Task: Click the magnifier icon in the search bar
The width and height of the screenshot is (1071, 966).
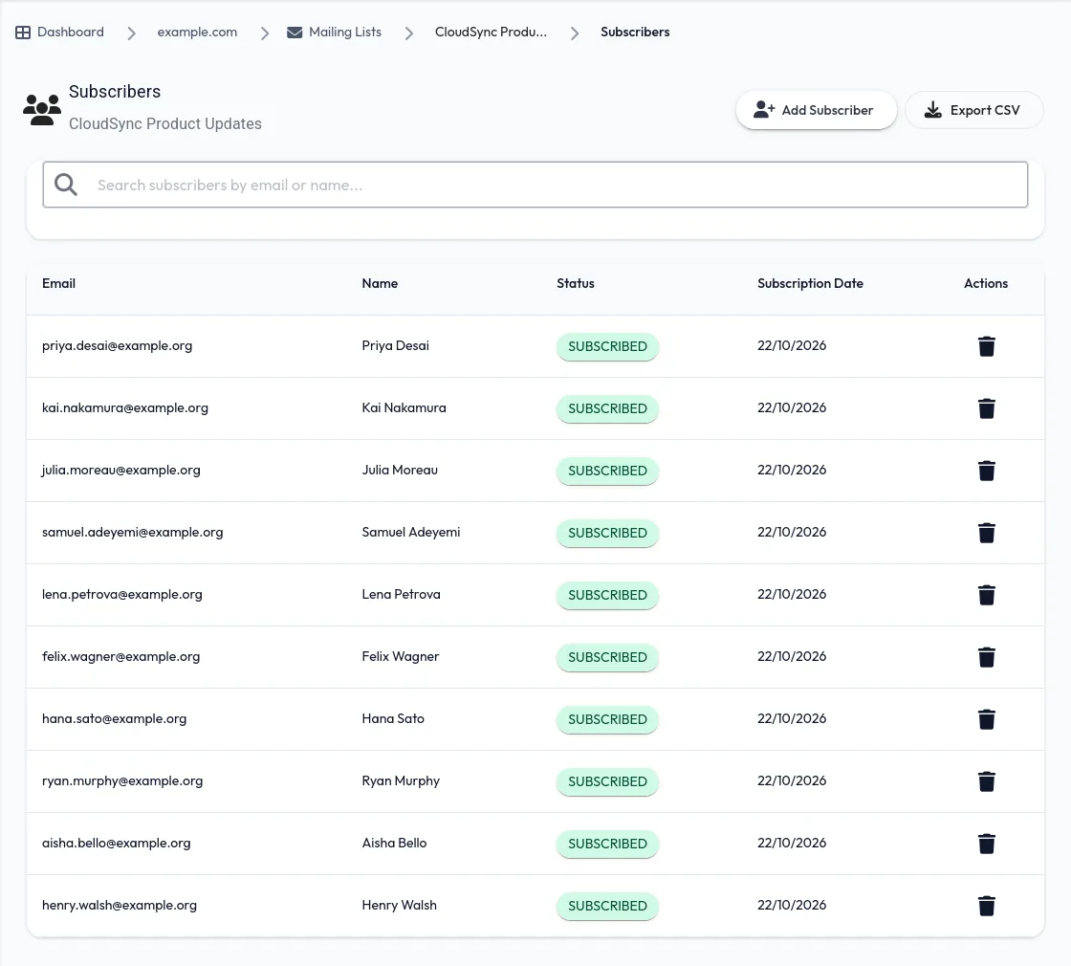Action: coord(66,185)
